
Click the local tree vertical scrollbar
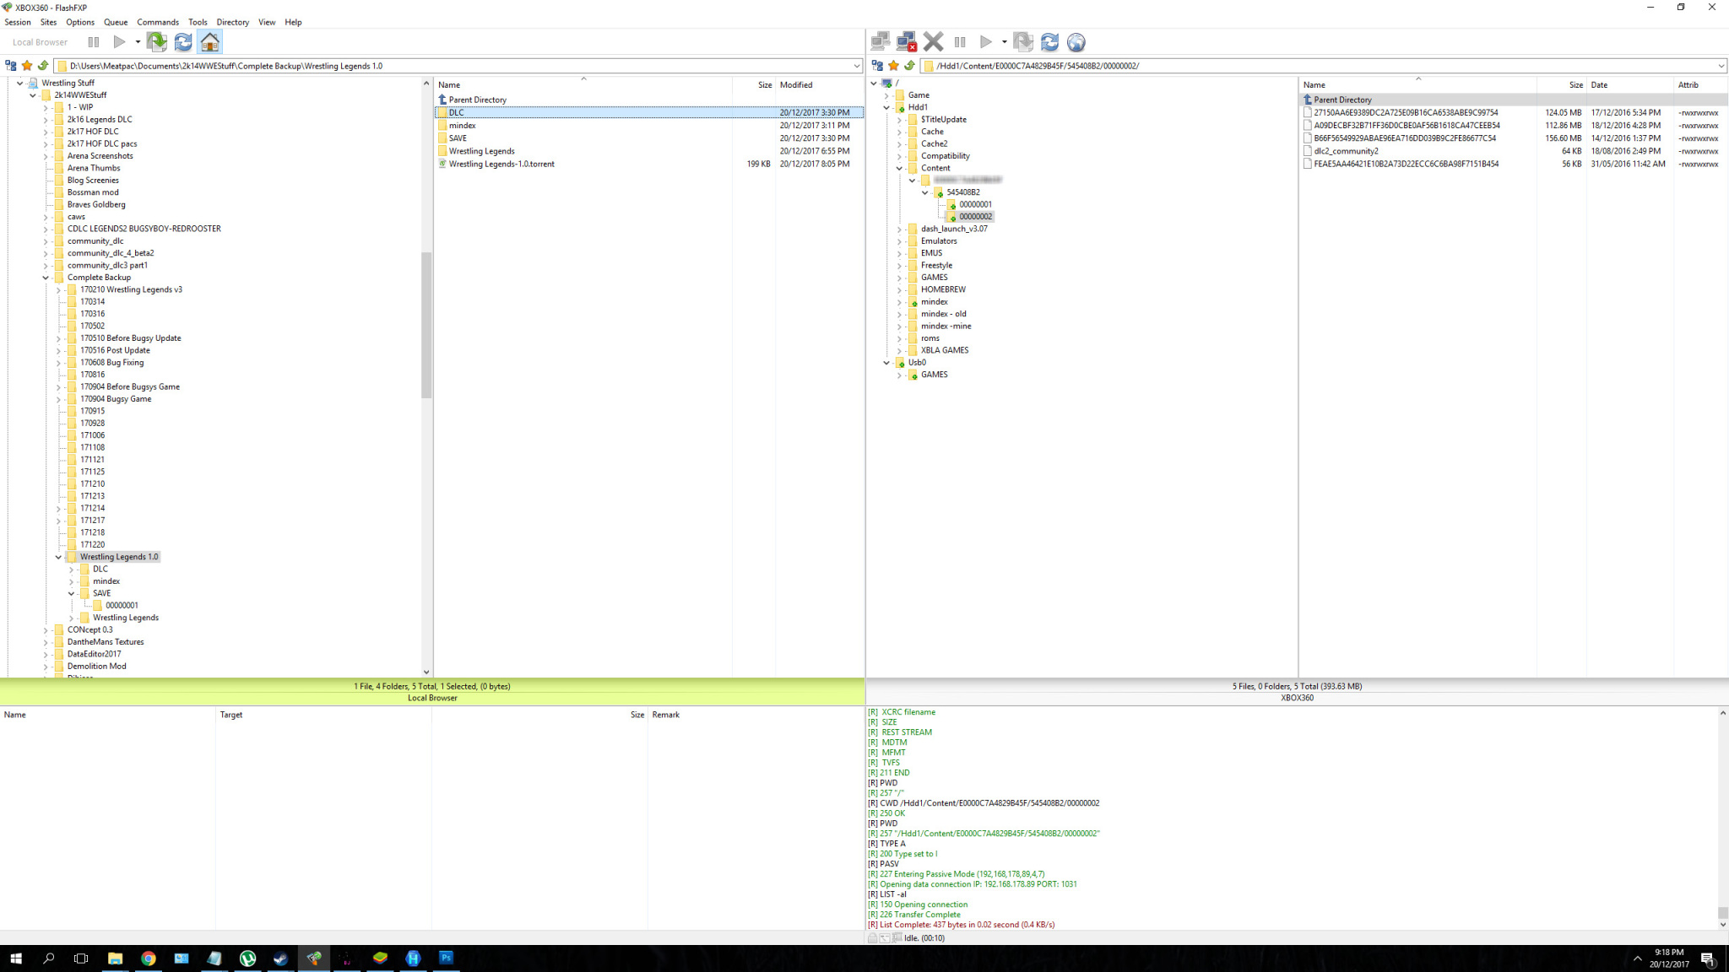point(426,325)
